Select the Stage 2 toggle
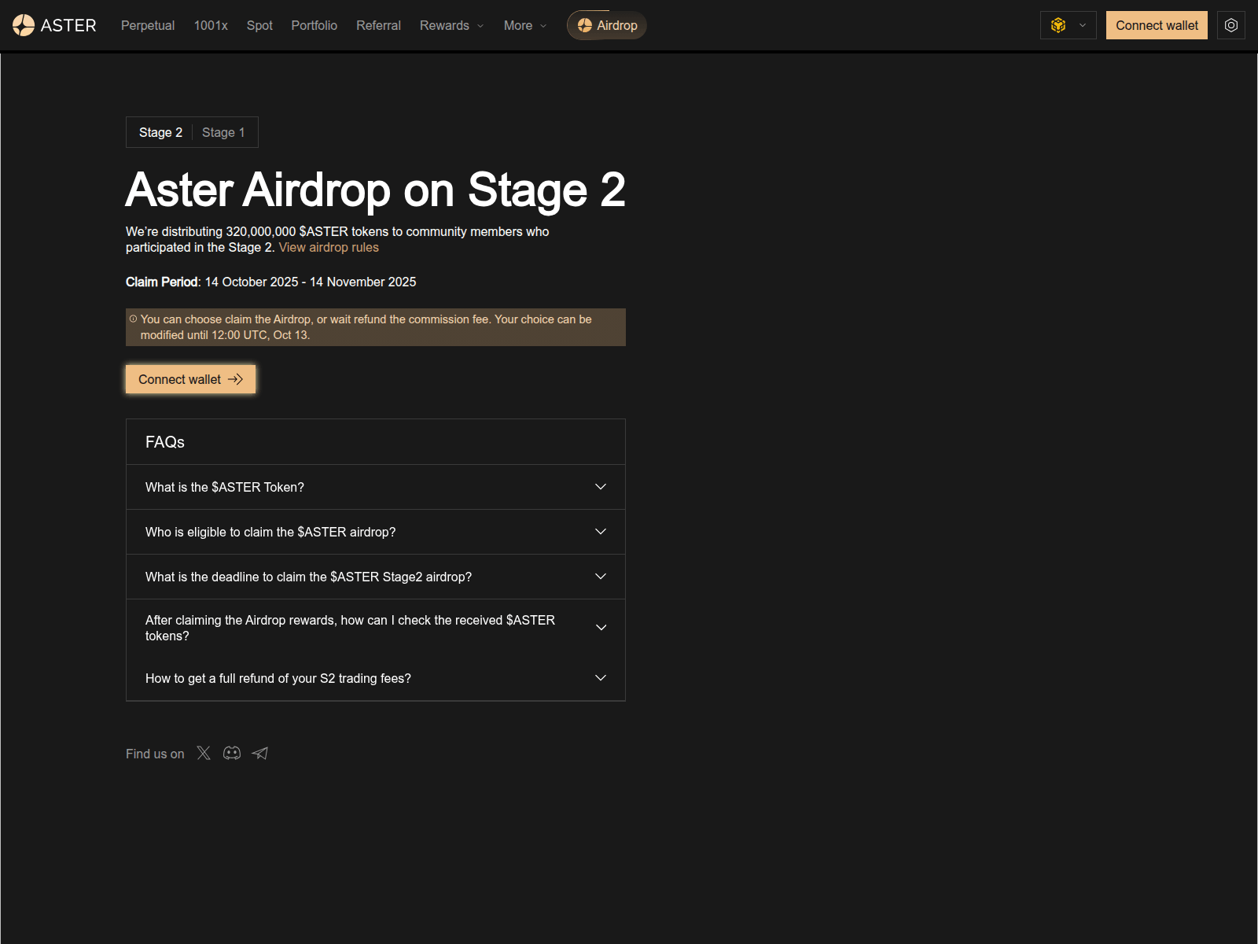The width and height of the screenshot is (1258, 944). pyautogui.click(x=160, y=131)
